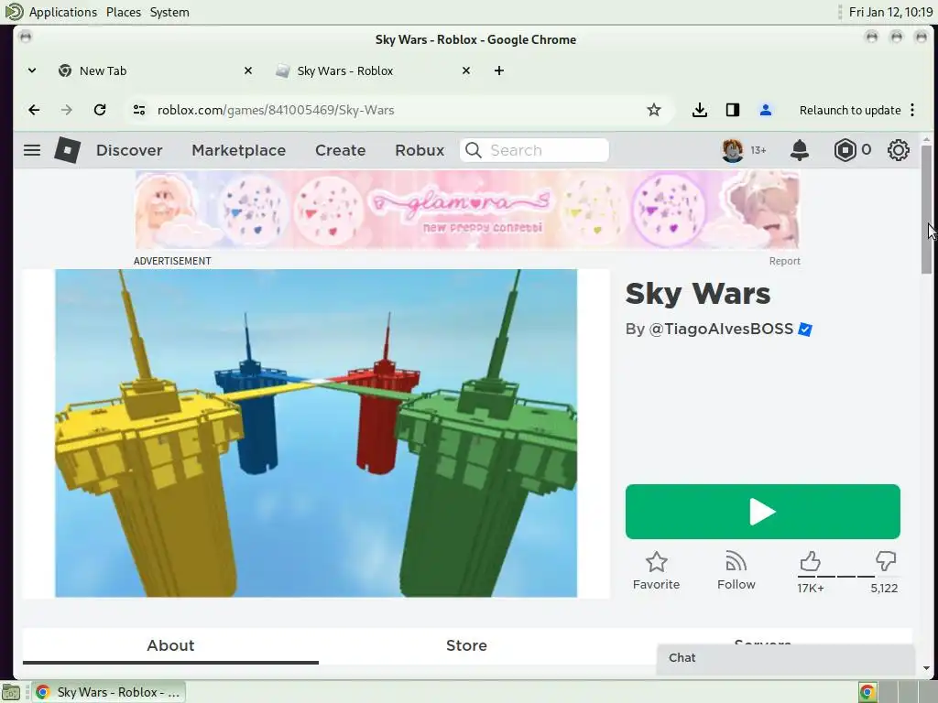Open Chrome downloads icon
938x703 pixels.
(x=699, y=110)
